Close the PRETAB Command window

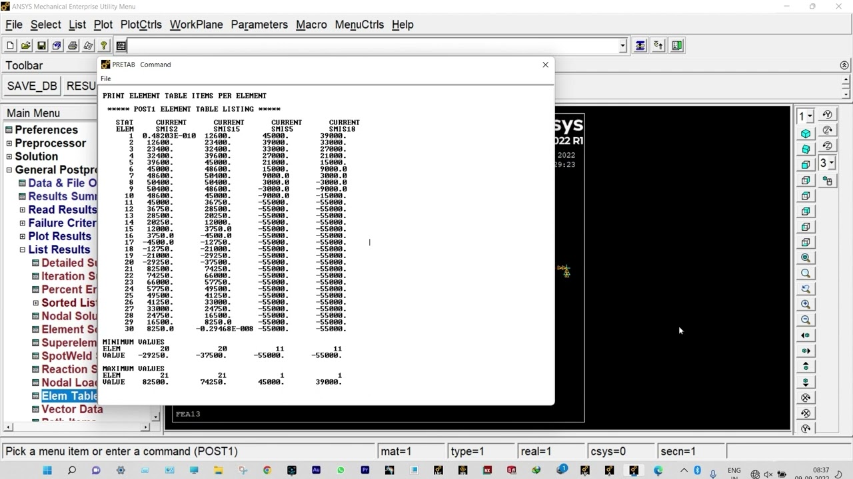[x=546, y=65]
